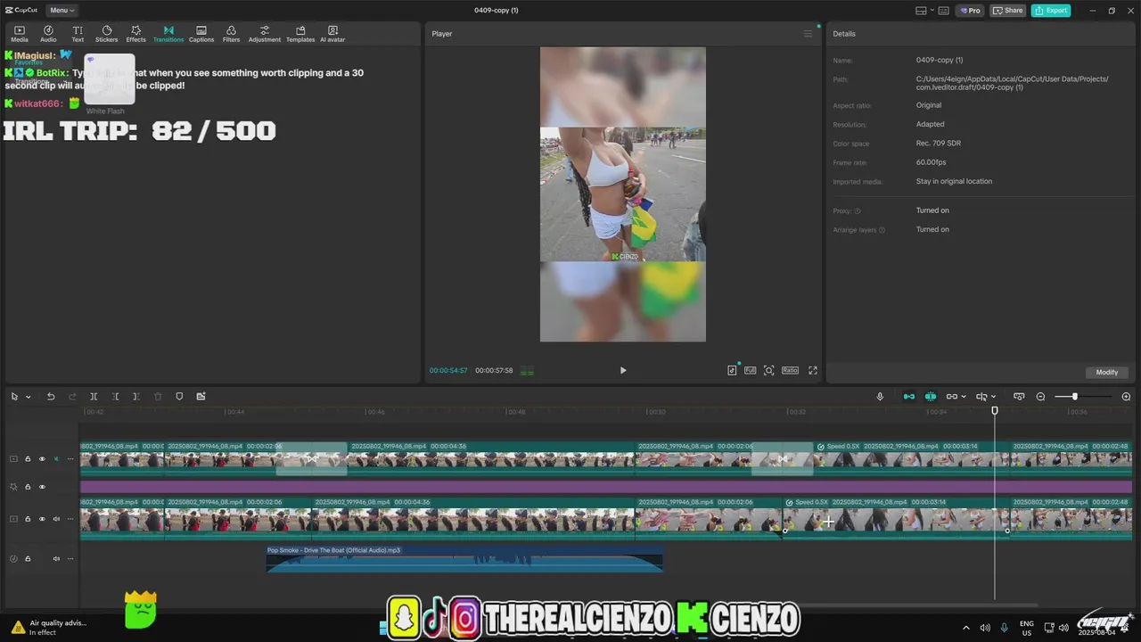This screenshot has width=1141, height=642.
Task: Select Pop Smoke Drive The Boat audio clip
Action: (x=464, y=558)
